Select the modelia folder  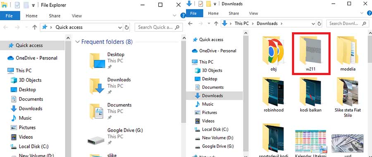coord(348,54)
